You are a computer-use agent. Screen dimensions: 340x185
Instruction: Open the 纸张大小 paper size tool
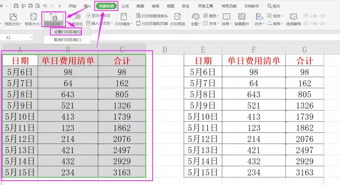coord(33,20)
